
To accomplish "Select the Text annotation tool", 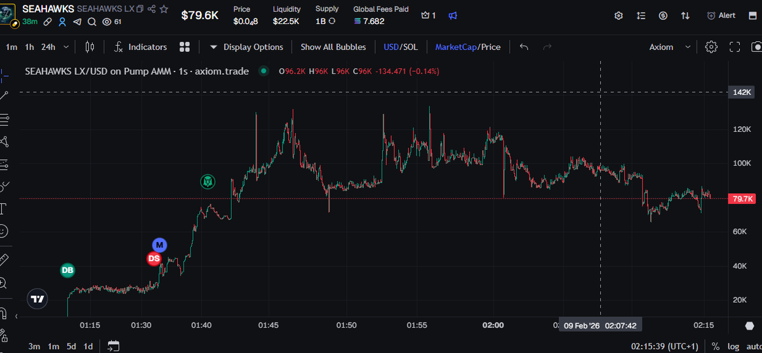I will pos(4,209).
